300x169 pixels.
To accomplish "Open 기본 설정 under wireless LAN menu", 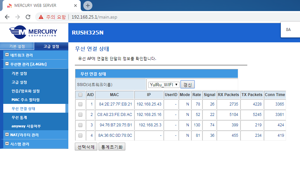I will tap(19, 74).
